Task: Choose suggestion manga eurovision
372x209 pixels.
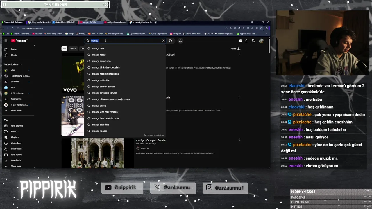Action: (x=125, y=61)
